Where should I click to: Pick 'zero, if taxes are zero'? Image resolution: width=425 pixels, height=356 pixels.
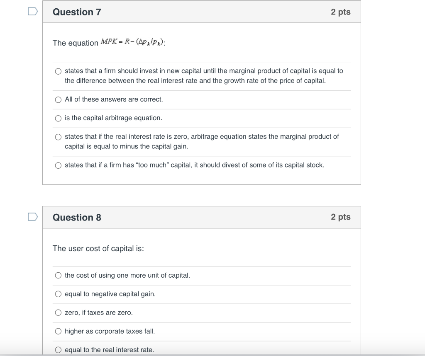[x=58, y=312]
